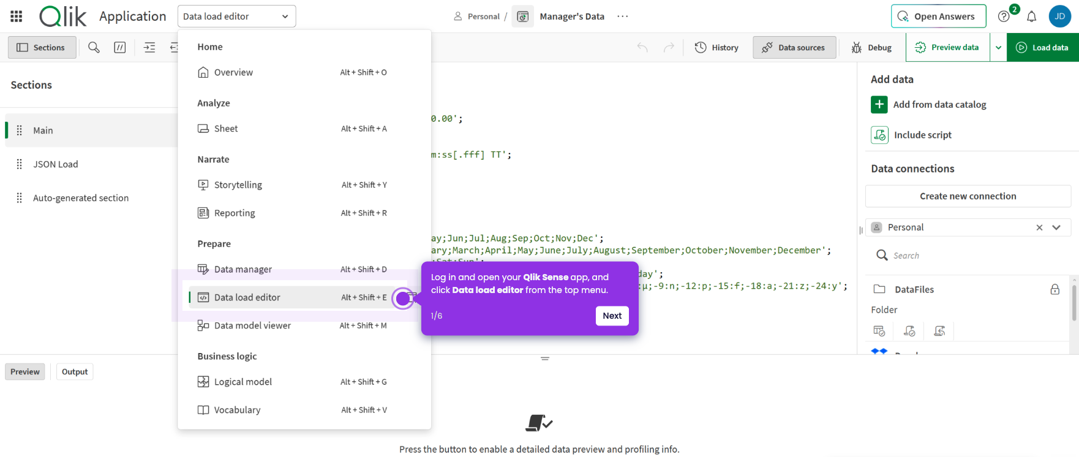Switch to the Preview tab

25,371
